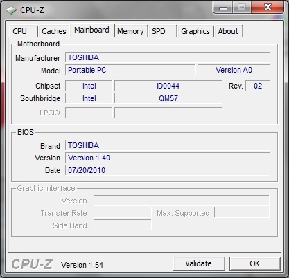The width and height of the screenshot is (289, 278).
Task: Click the BIOS Date 07/20/2010 field
Action: tap(167, 170)
